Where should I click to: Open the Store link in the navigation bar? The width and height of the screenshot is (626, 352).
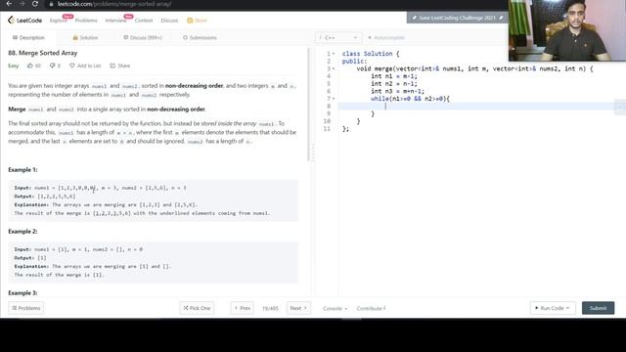[x=198, y=21]
